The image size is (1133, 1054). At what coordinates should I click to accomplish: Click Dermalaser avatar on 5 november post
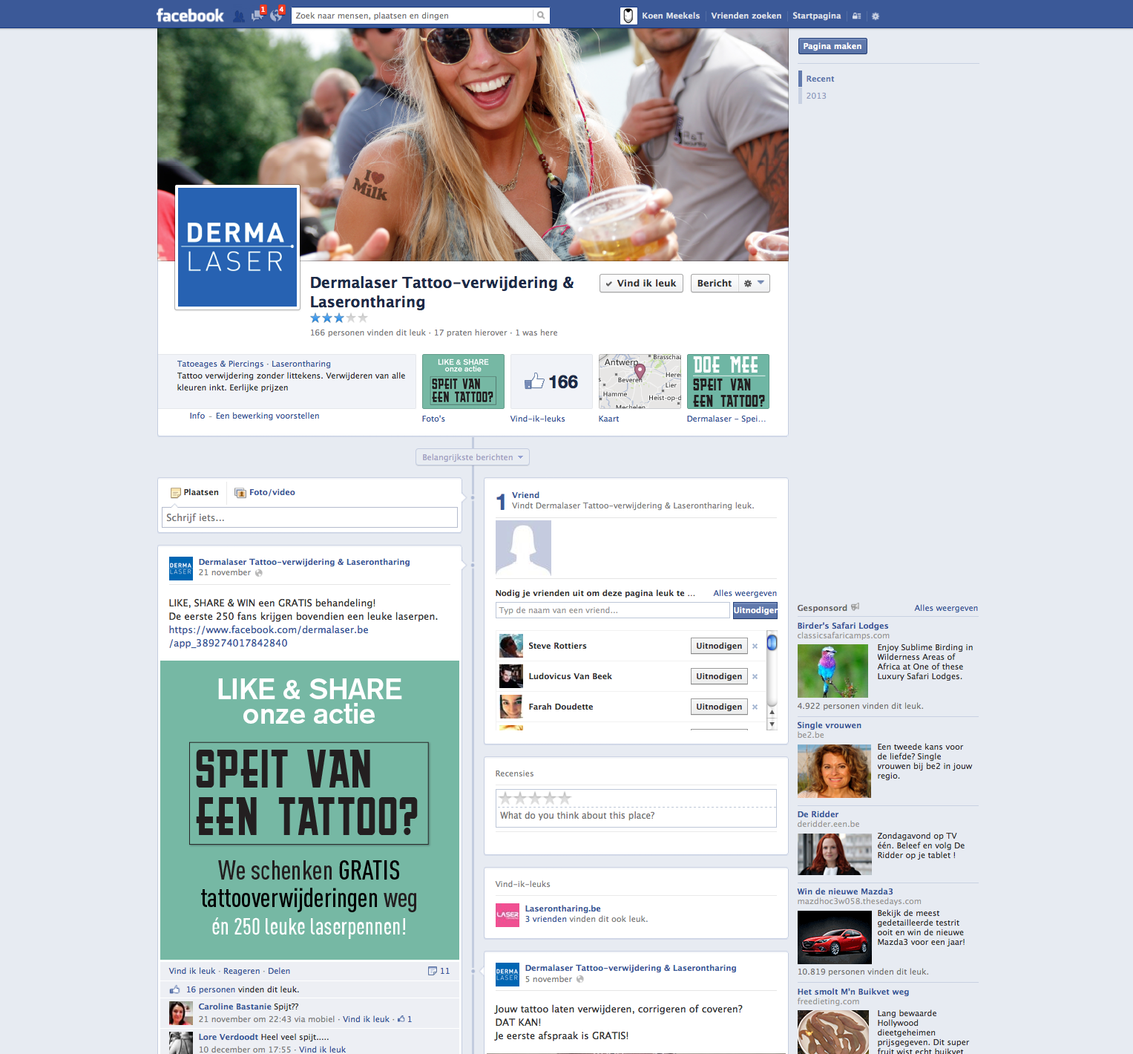click(x=508, y=975)
